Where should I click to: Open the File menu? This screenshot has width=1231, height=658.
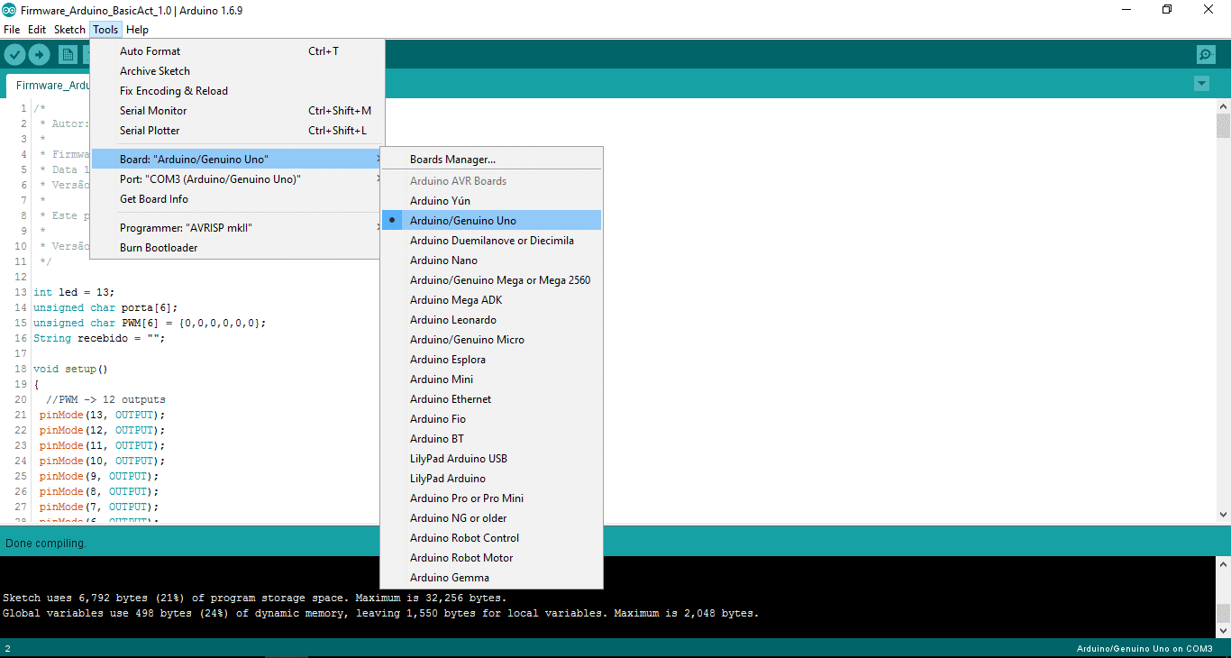(x=12, y=30)
